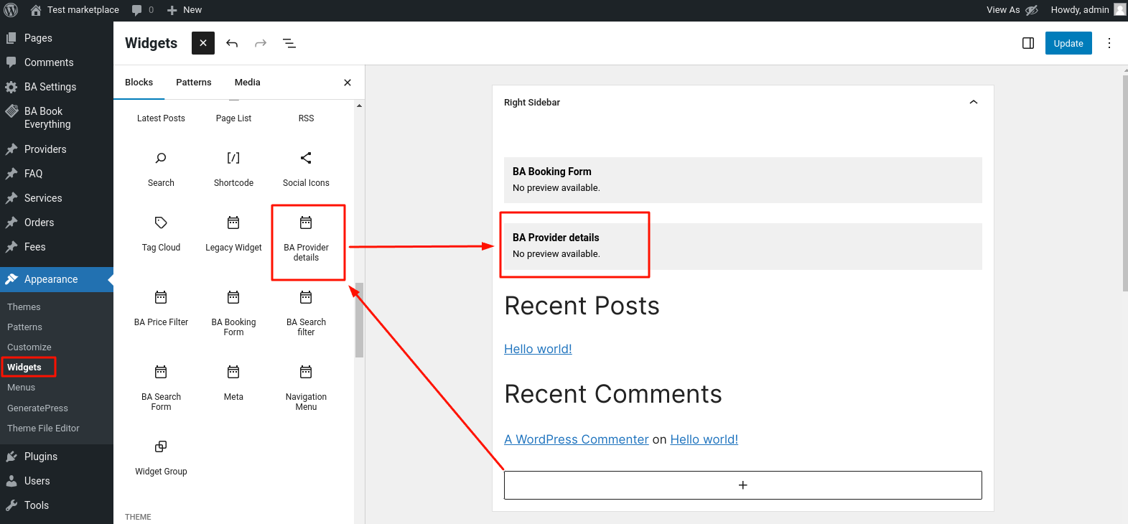Click the block inserter scrollbar
Screen dimensions: 1128x524
pyautogui.click(x=359, y=319)
